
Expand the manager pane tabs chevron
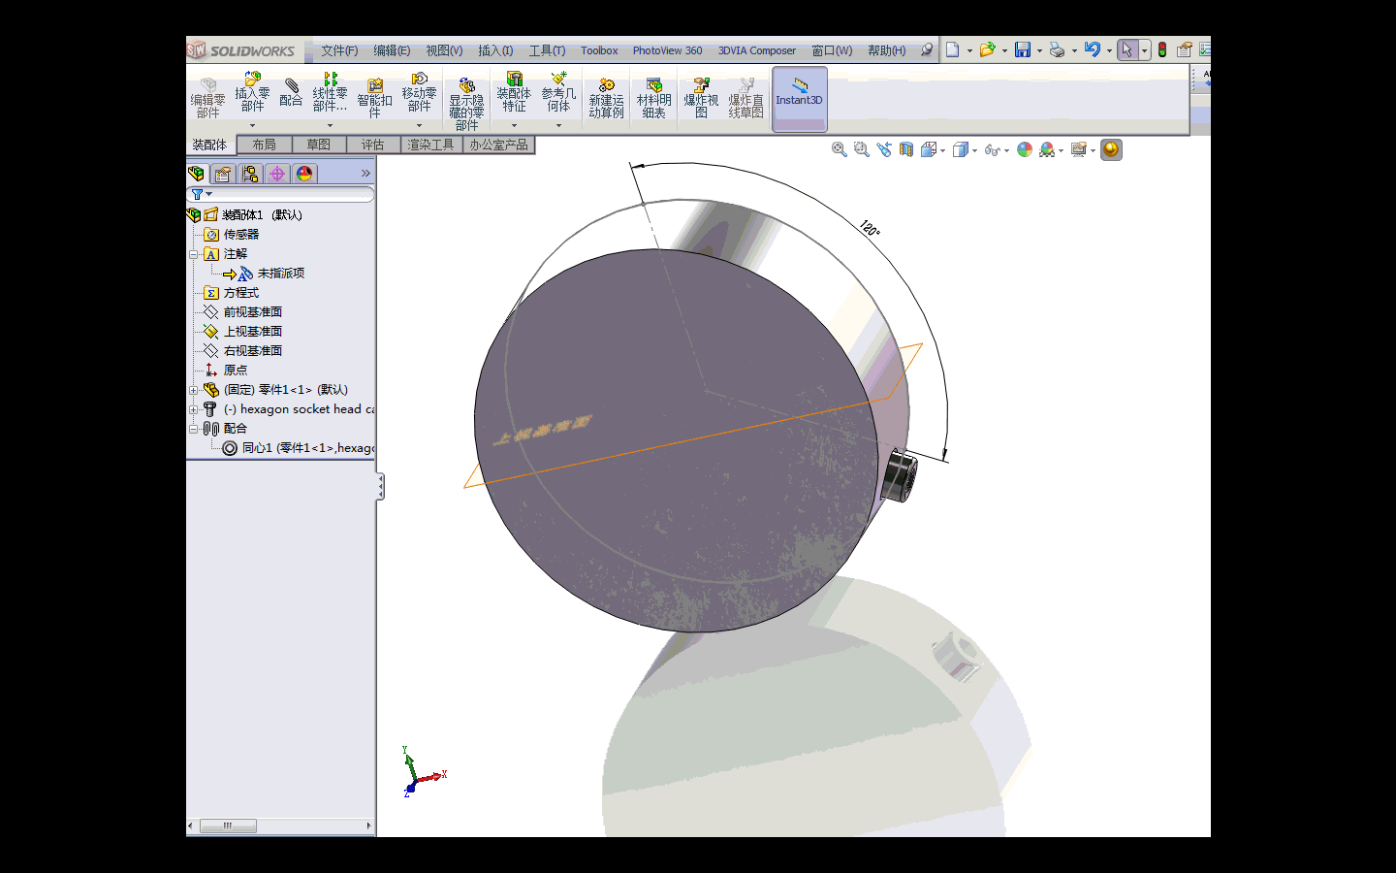(365, 174)
